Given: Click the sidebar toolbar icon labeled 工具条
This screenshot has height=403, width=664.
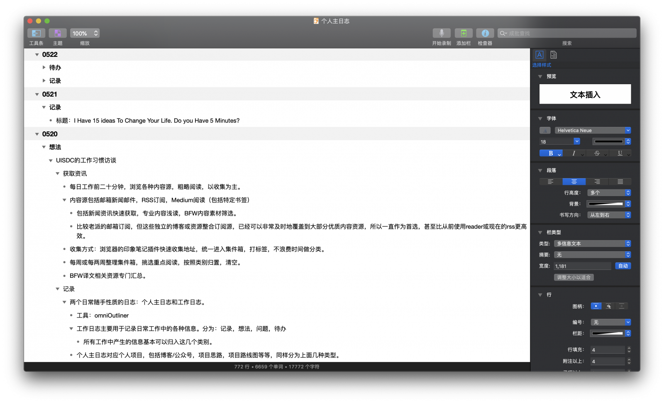Looking at the screenshot, I should [36, 33].
